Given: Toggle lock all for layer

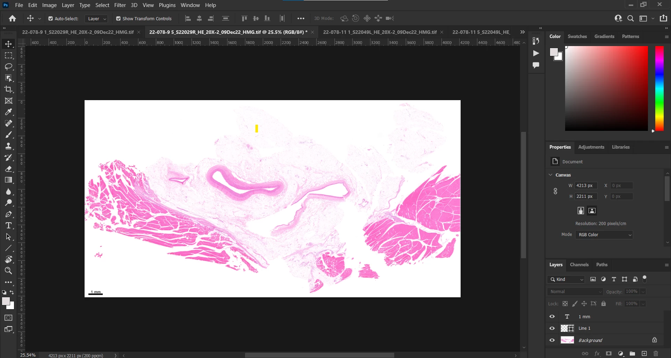Looking at the screenshot, I should 604,304.
